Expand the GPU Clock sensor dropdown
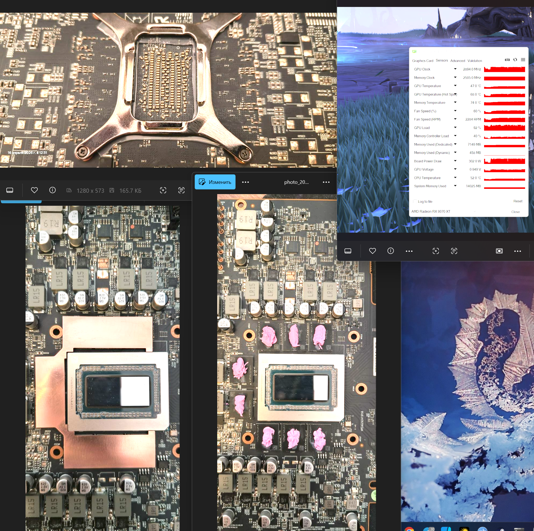 tap(455, 69)
